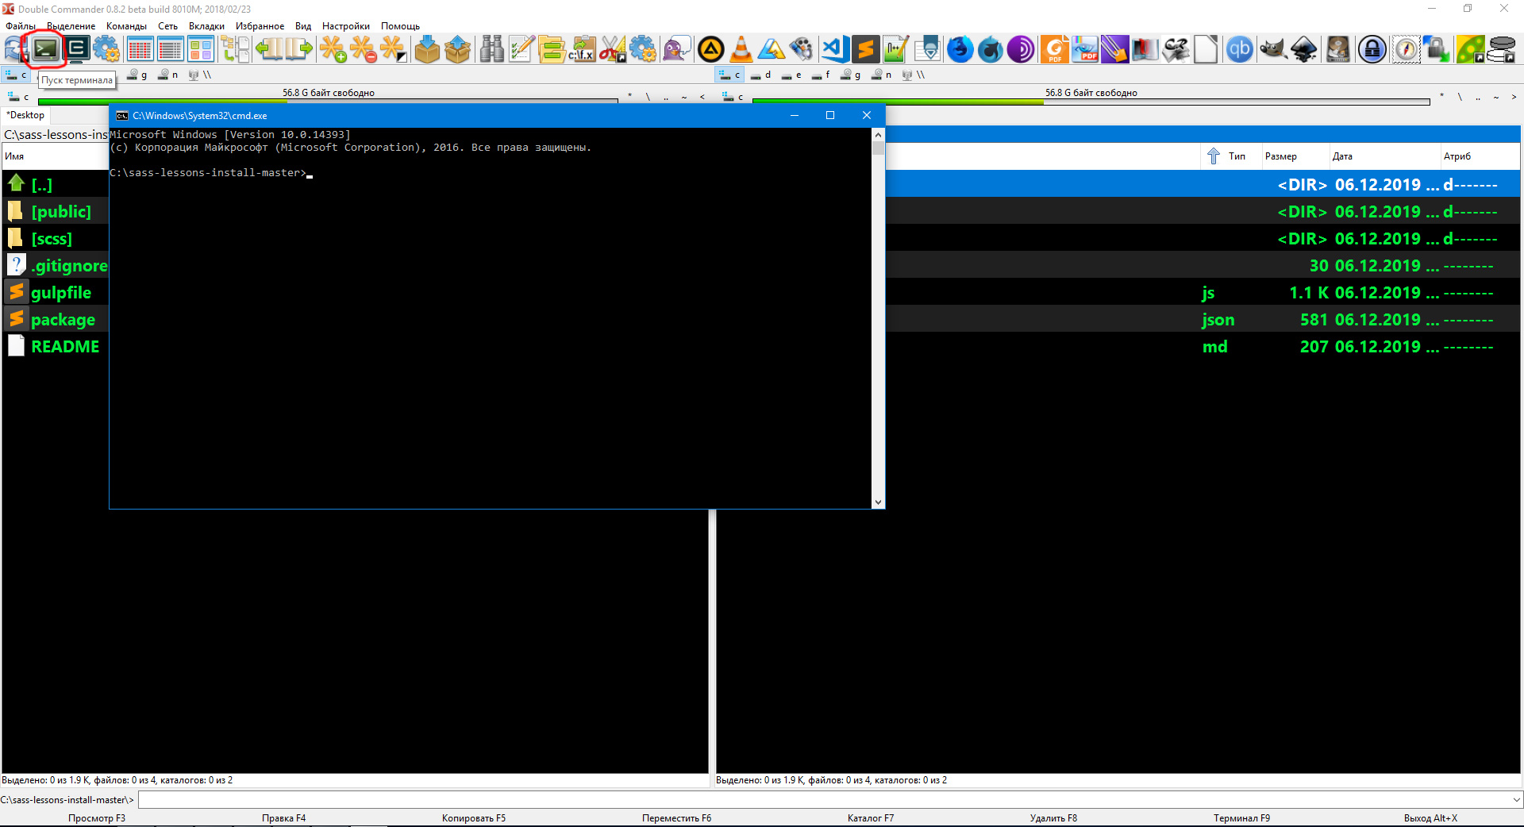Open the Настройки menu
The width and height of the screenshot is (1524, 827).
click(x=345, y=26)
